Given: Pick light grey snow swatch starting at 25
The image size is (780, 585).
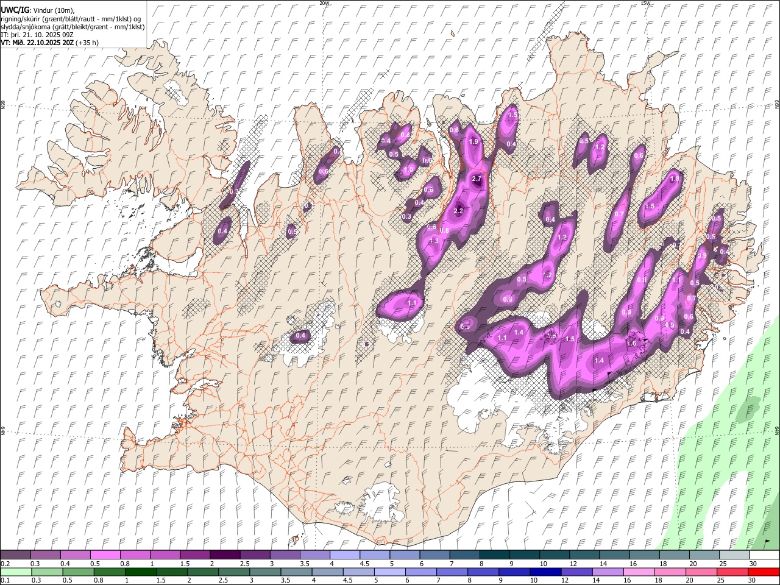Looking at the screenshot, I should click(734, 555).
